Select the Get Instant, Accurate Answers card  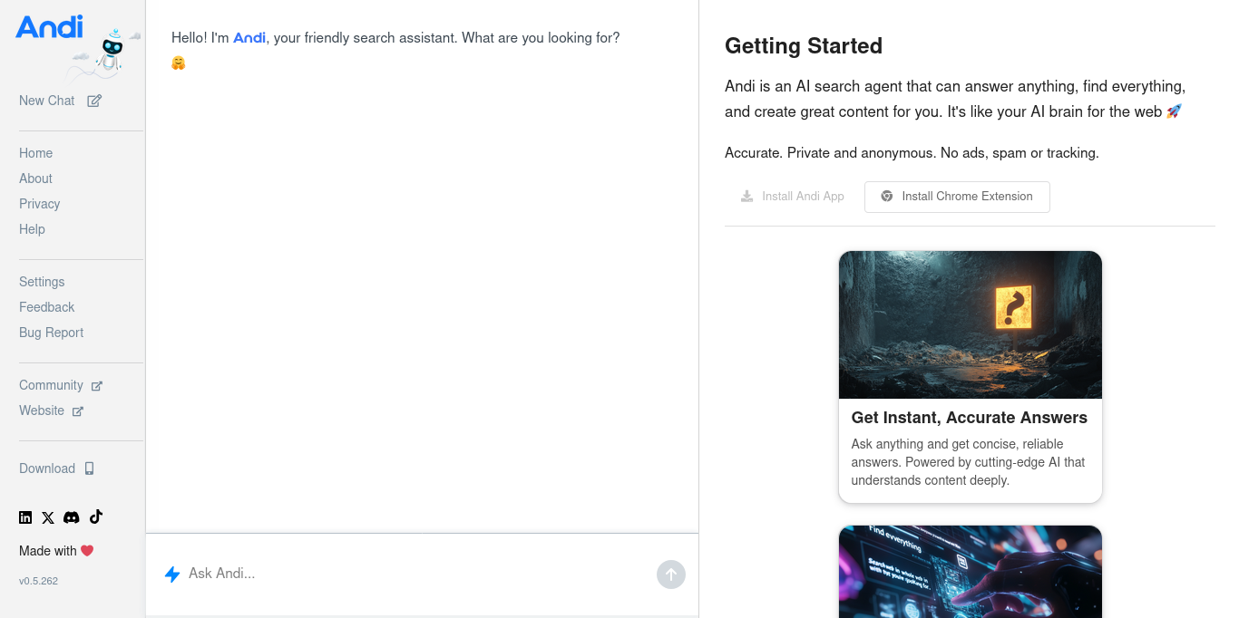tap(970, 376)
